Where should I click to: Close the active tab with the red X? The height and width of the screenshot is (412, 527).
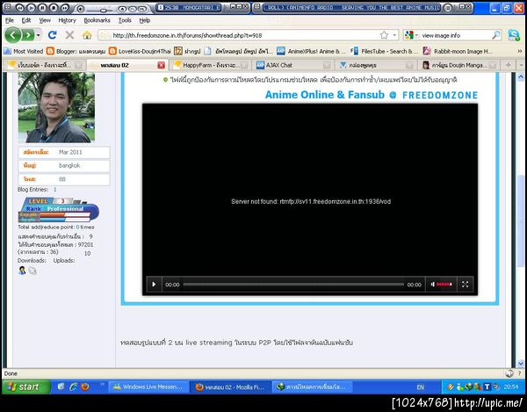pyautogui.click(x=161, y=65)
